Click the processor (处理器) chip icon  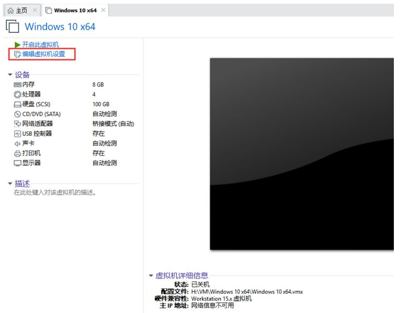[x=18, y=94]
